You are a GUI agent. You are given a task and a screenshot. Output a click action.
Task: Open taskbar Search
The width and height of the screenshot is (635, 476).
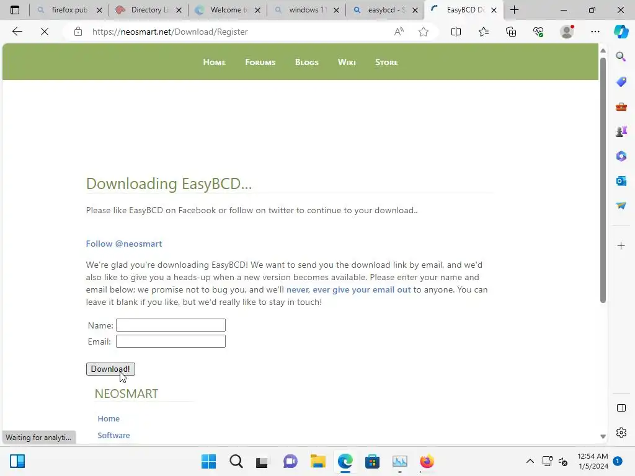(236, 461)
